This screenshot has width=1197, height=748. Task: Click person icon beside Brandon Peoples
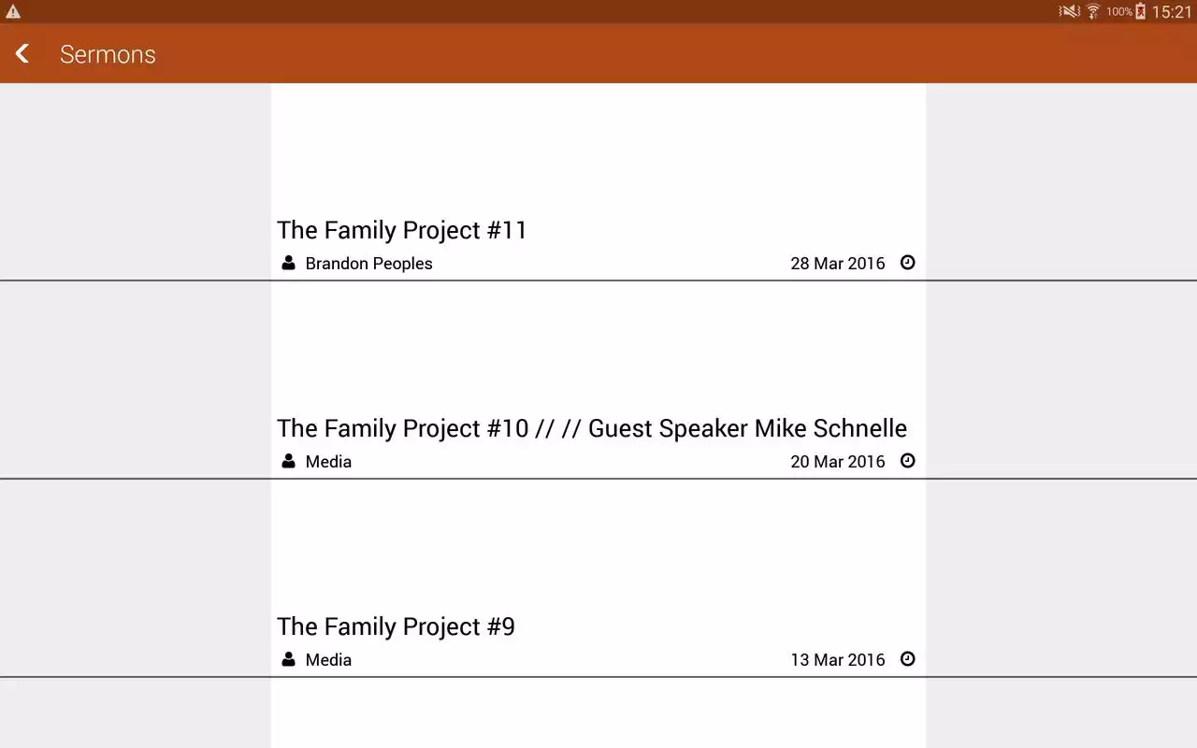pyautogui.click(x=288, y=263)
